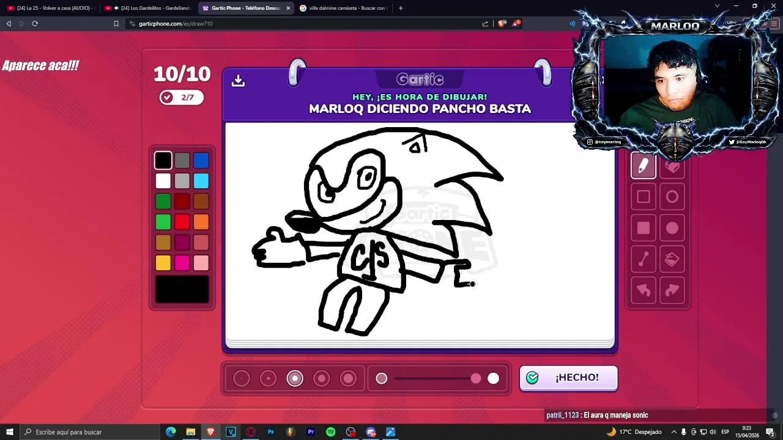783x440 pixels.
Task: Adjust the opacity slider handle
Action: pos(476,379)
